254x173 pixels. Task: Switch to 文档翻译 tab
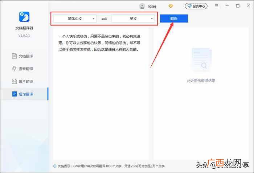pos(24,56)
